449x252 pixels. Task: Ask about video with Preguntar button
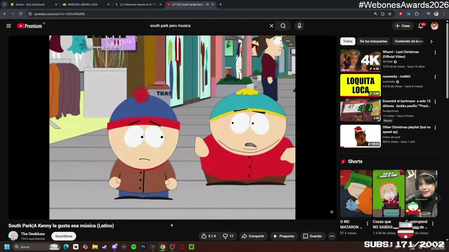(x=283, y=236)
